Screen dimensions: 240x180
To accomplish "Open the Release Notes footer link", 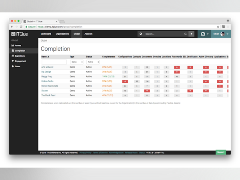I will click(131, 153).
